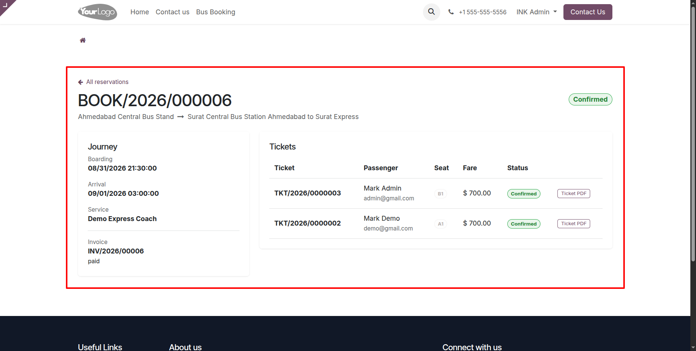Click the Passenger column header
The image size is (696, 351).
point(380,168)
